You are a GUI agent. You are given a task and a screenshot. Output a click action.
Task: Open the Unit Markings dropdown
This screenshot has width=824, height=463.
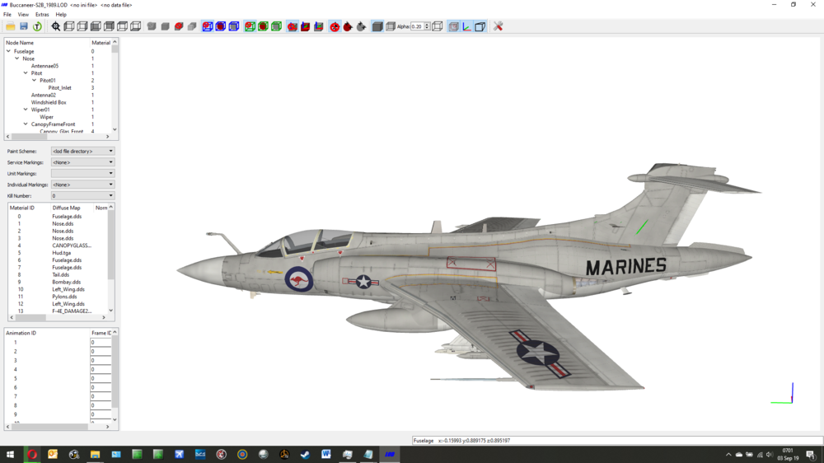point(82,174)
